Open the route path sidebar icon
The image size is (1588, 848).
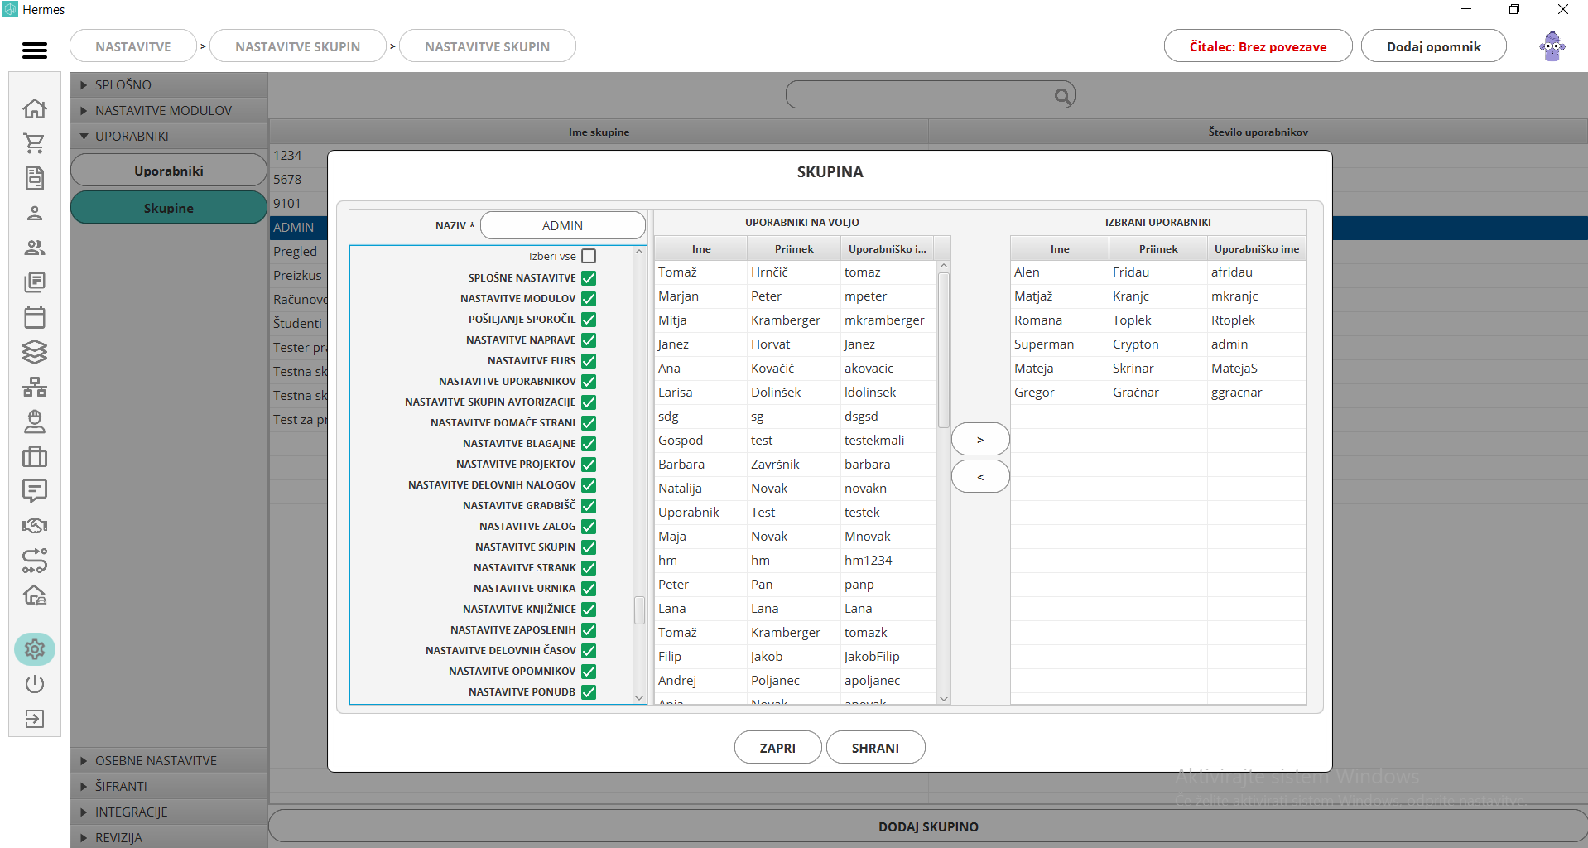pos(35,561)
